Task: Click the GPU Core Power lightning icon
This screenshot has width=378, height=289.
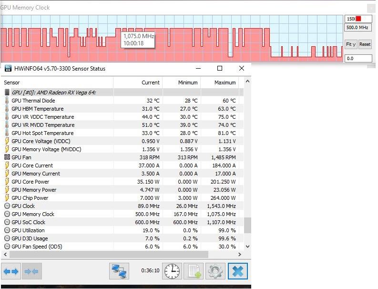Action: pos(7,181)
